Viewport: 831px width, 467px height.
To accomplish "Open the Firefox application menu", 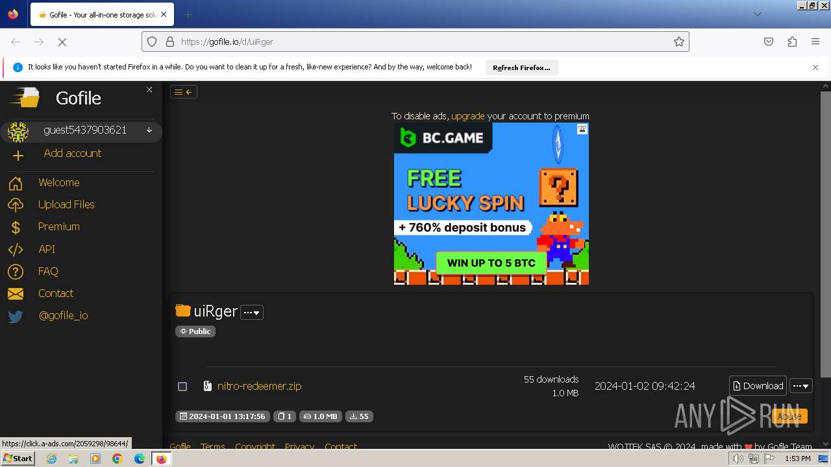I will point(815,42).
